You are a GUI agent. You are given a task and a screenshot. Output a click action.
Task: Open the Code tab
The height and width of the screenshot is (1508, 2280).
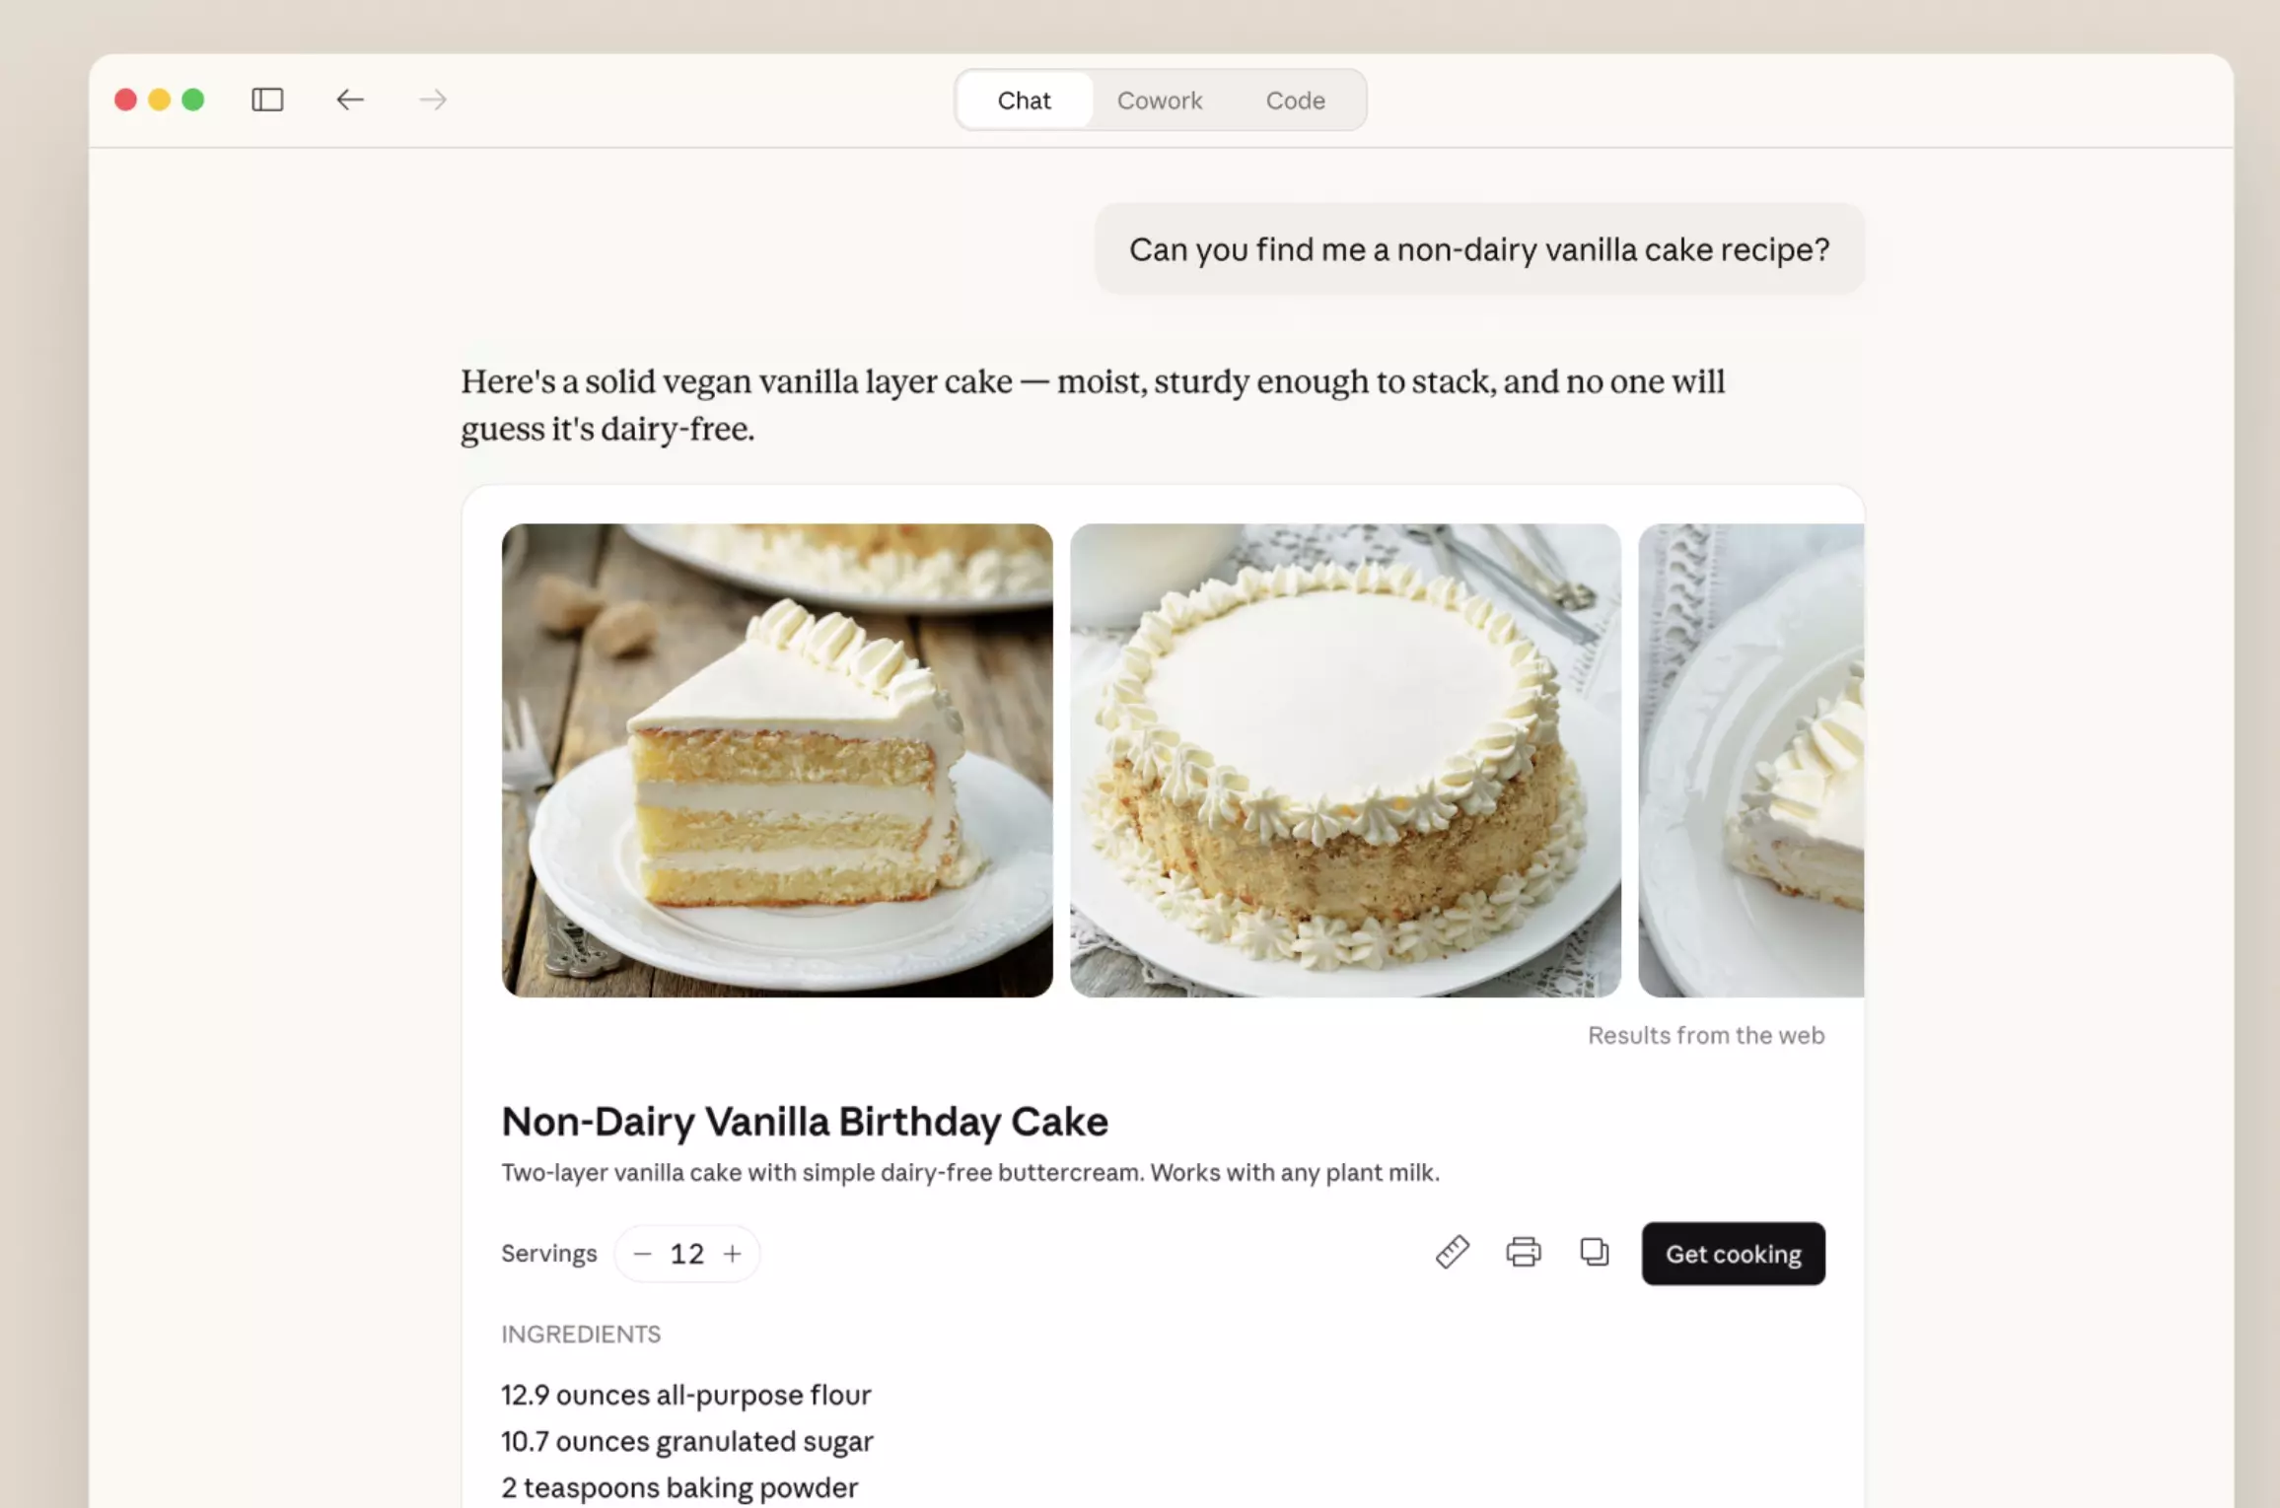point(1295,101)
